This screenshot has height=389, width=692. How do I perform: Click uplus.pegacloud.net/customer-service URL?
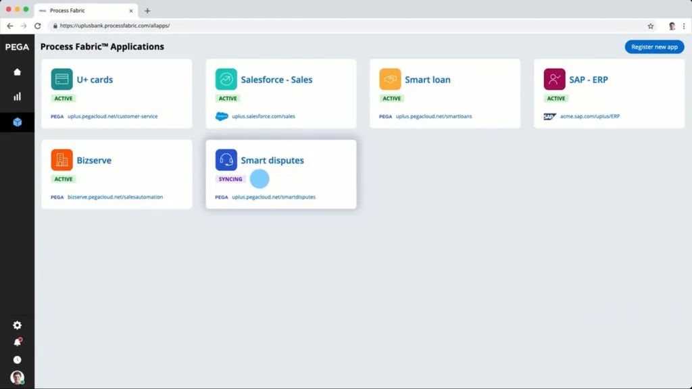(113, 116)
